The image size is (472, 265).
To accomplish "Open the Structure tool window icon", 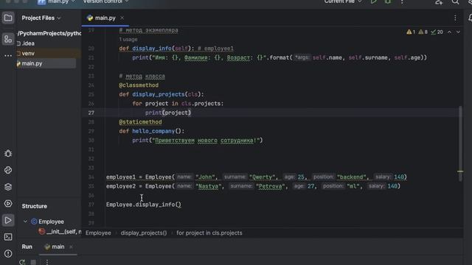I will pos(8,39).
